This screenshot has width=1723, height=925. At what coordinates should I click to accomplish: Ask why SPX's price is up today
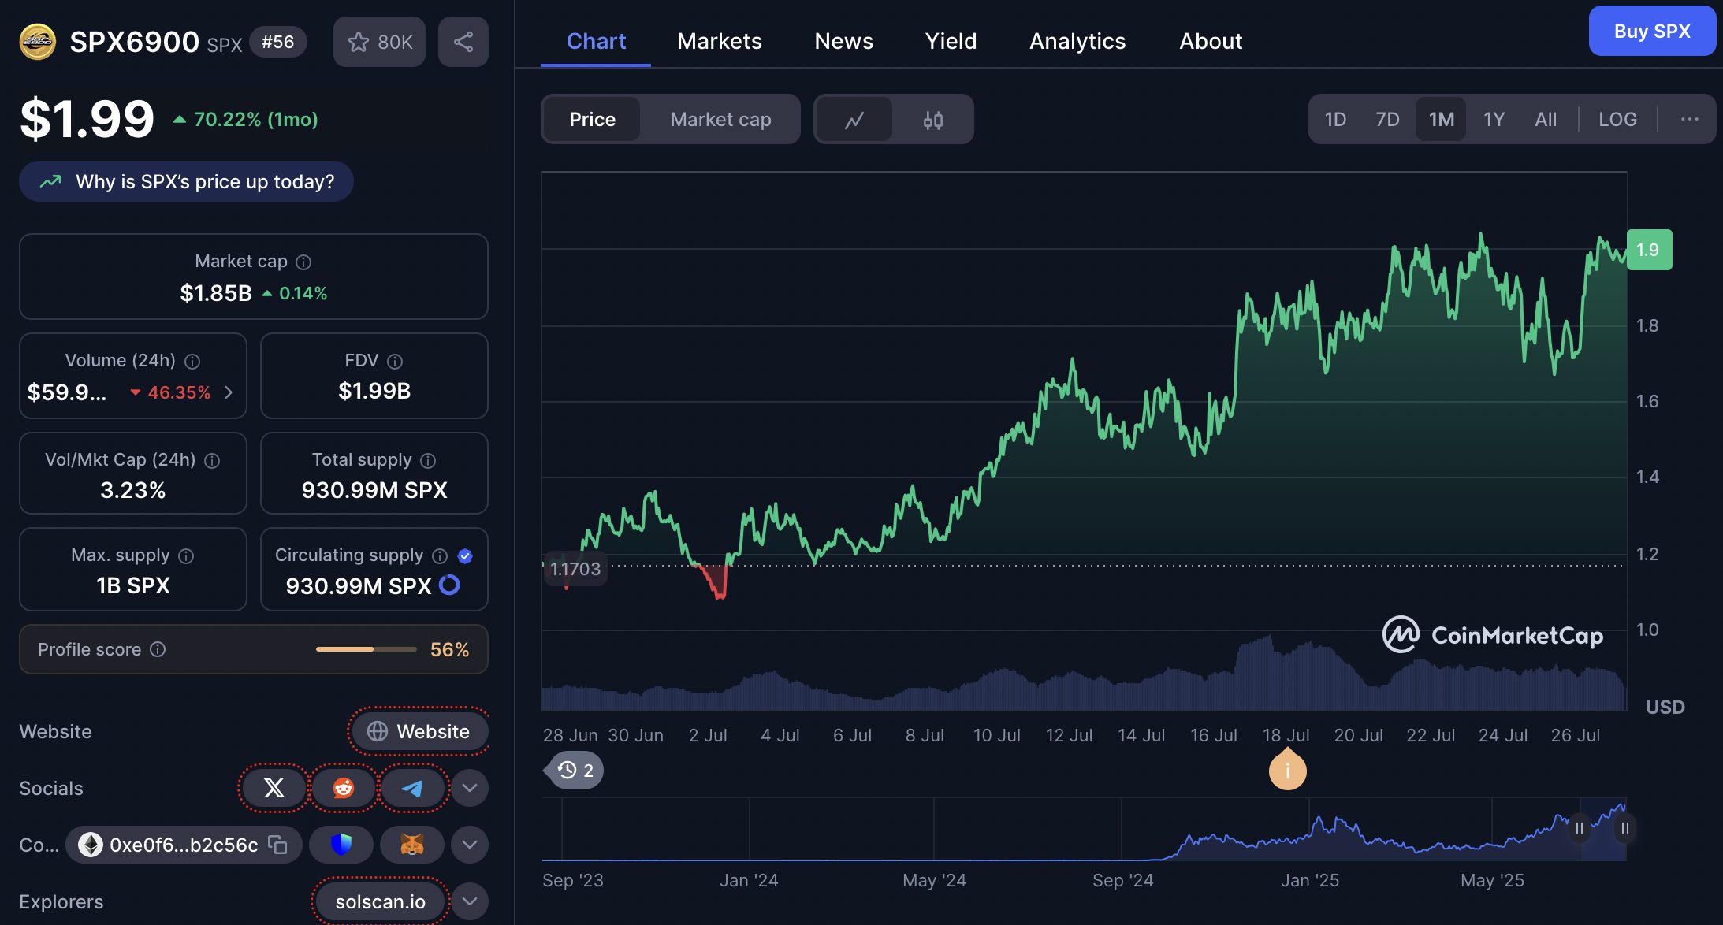(x=187, y=181)
